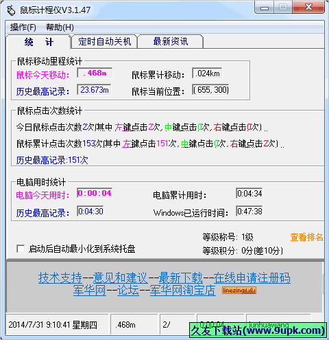The width and height of the screenshot is (329, 340).
Task: Click the 查看排名 link
Action: click(306, 237)
